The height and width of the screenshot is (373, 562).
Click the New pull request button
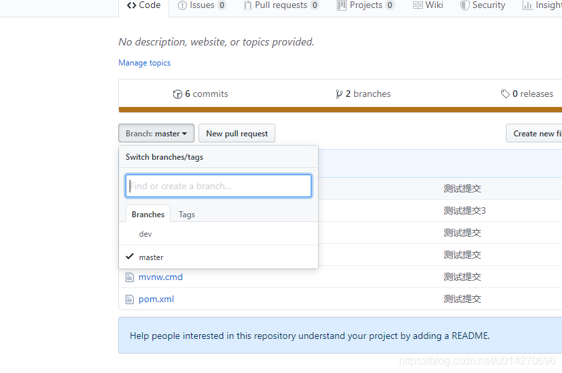pos(237,134)
